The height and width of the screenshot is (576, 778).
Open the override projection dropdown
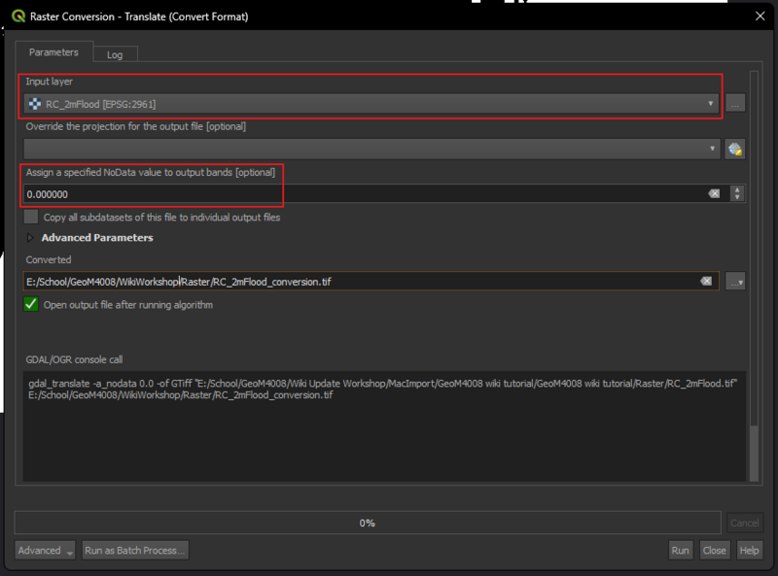(x=370, y=149)
